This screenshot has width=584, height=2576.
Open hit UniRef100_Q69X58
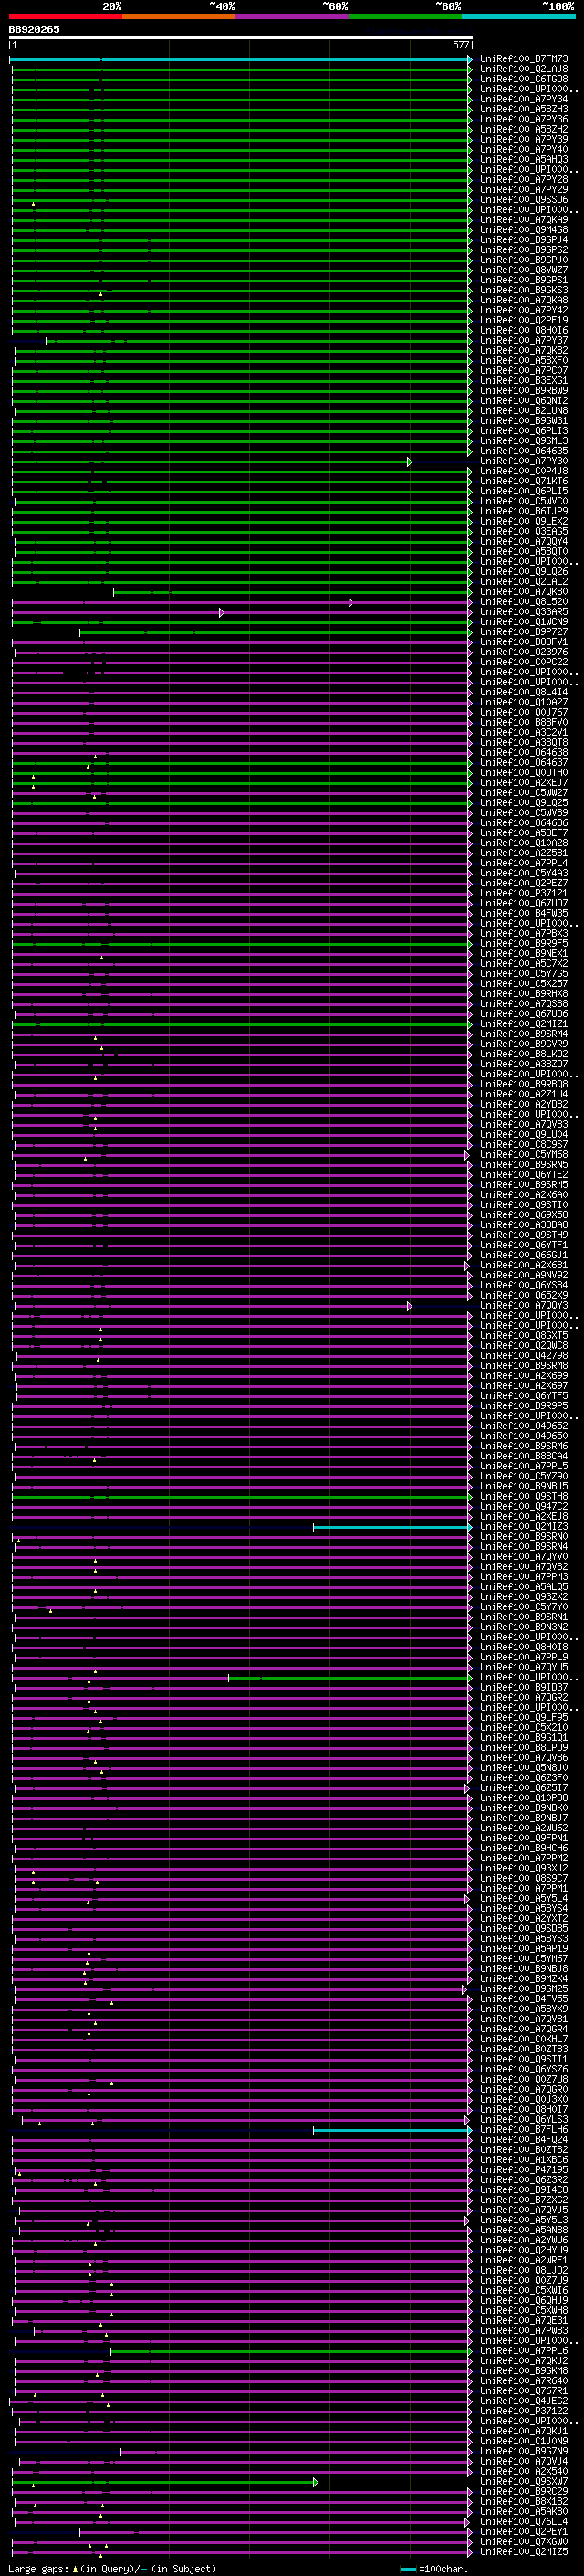[x=523, y=1215]
